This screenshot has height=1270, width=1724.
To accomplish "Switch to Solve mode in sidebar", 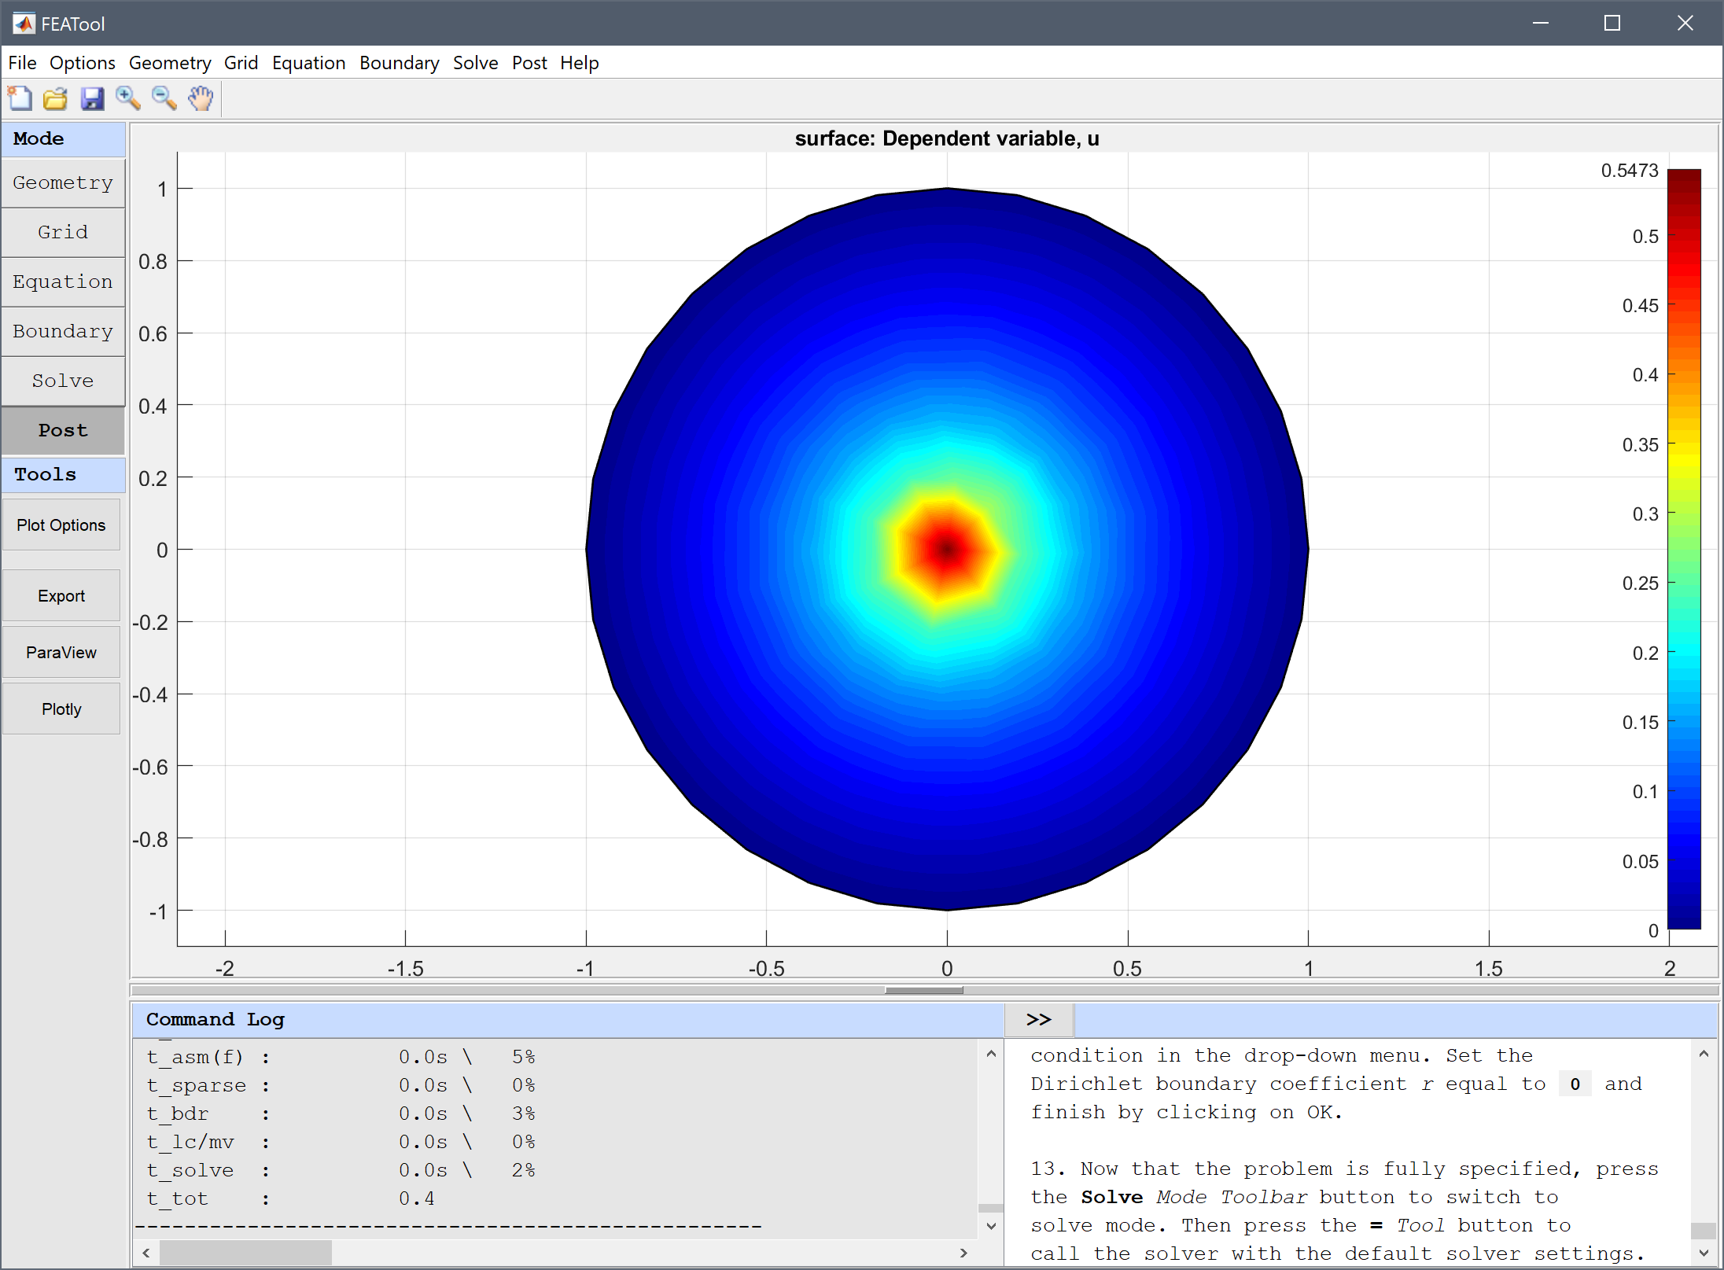I will coord(63,381).
